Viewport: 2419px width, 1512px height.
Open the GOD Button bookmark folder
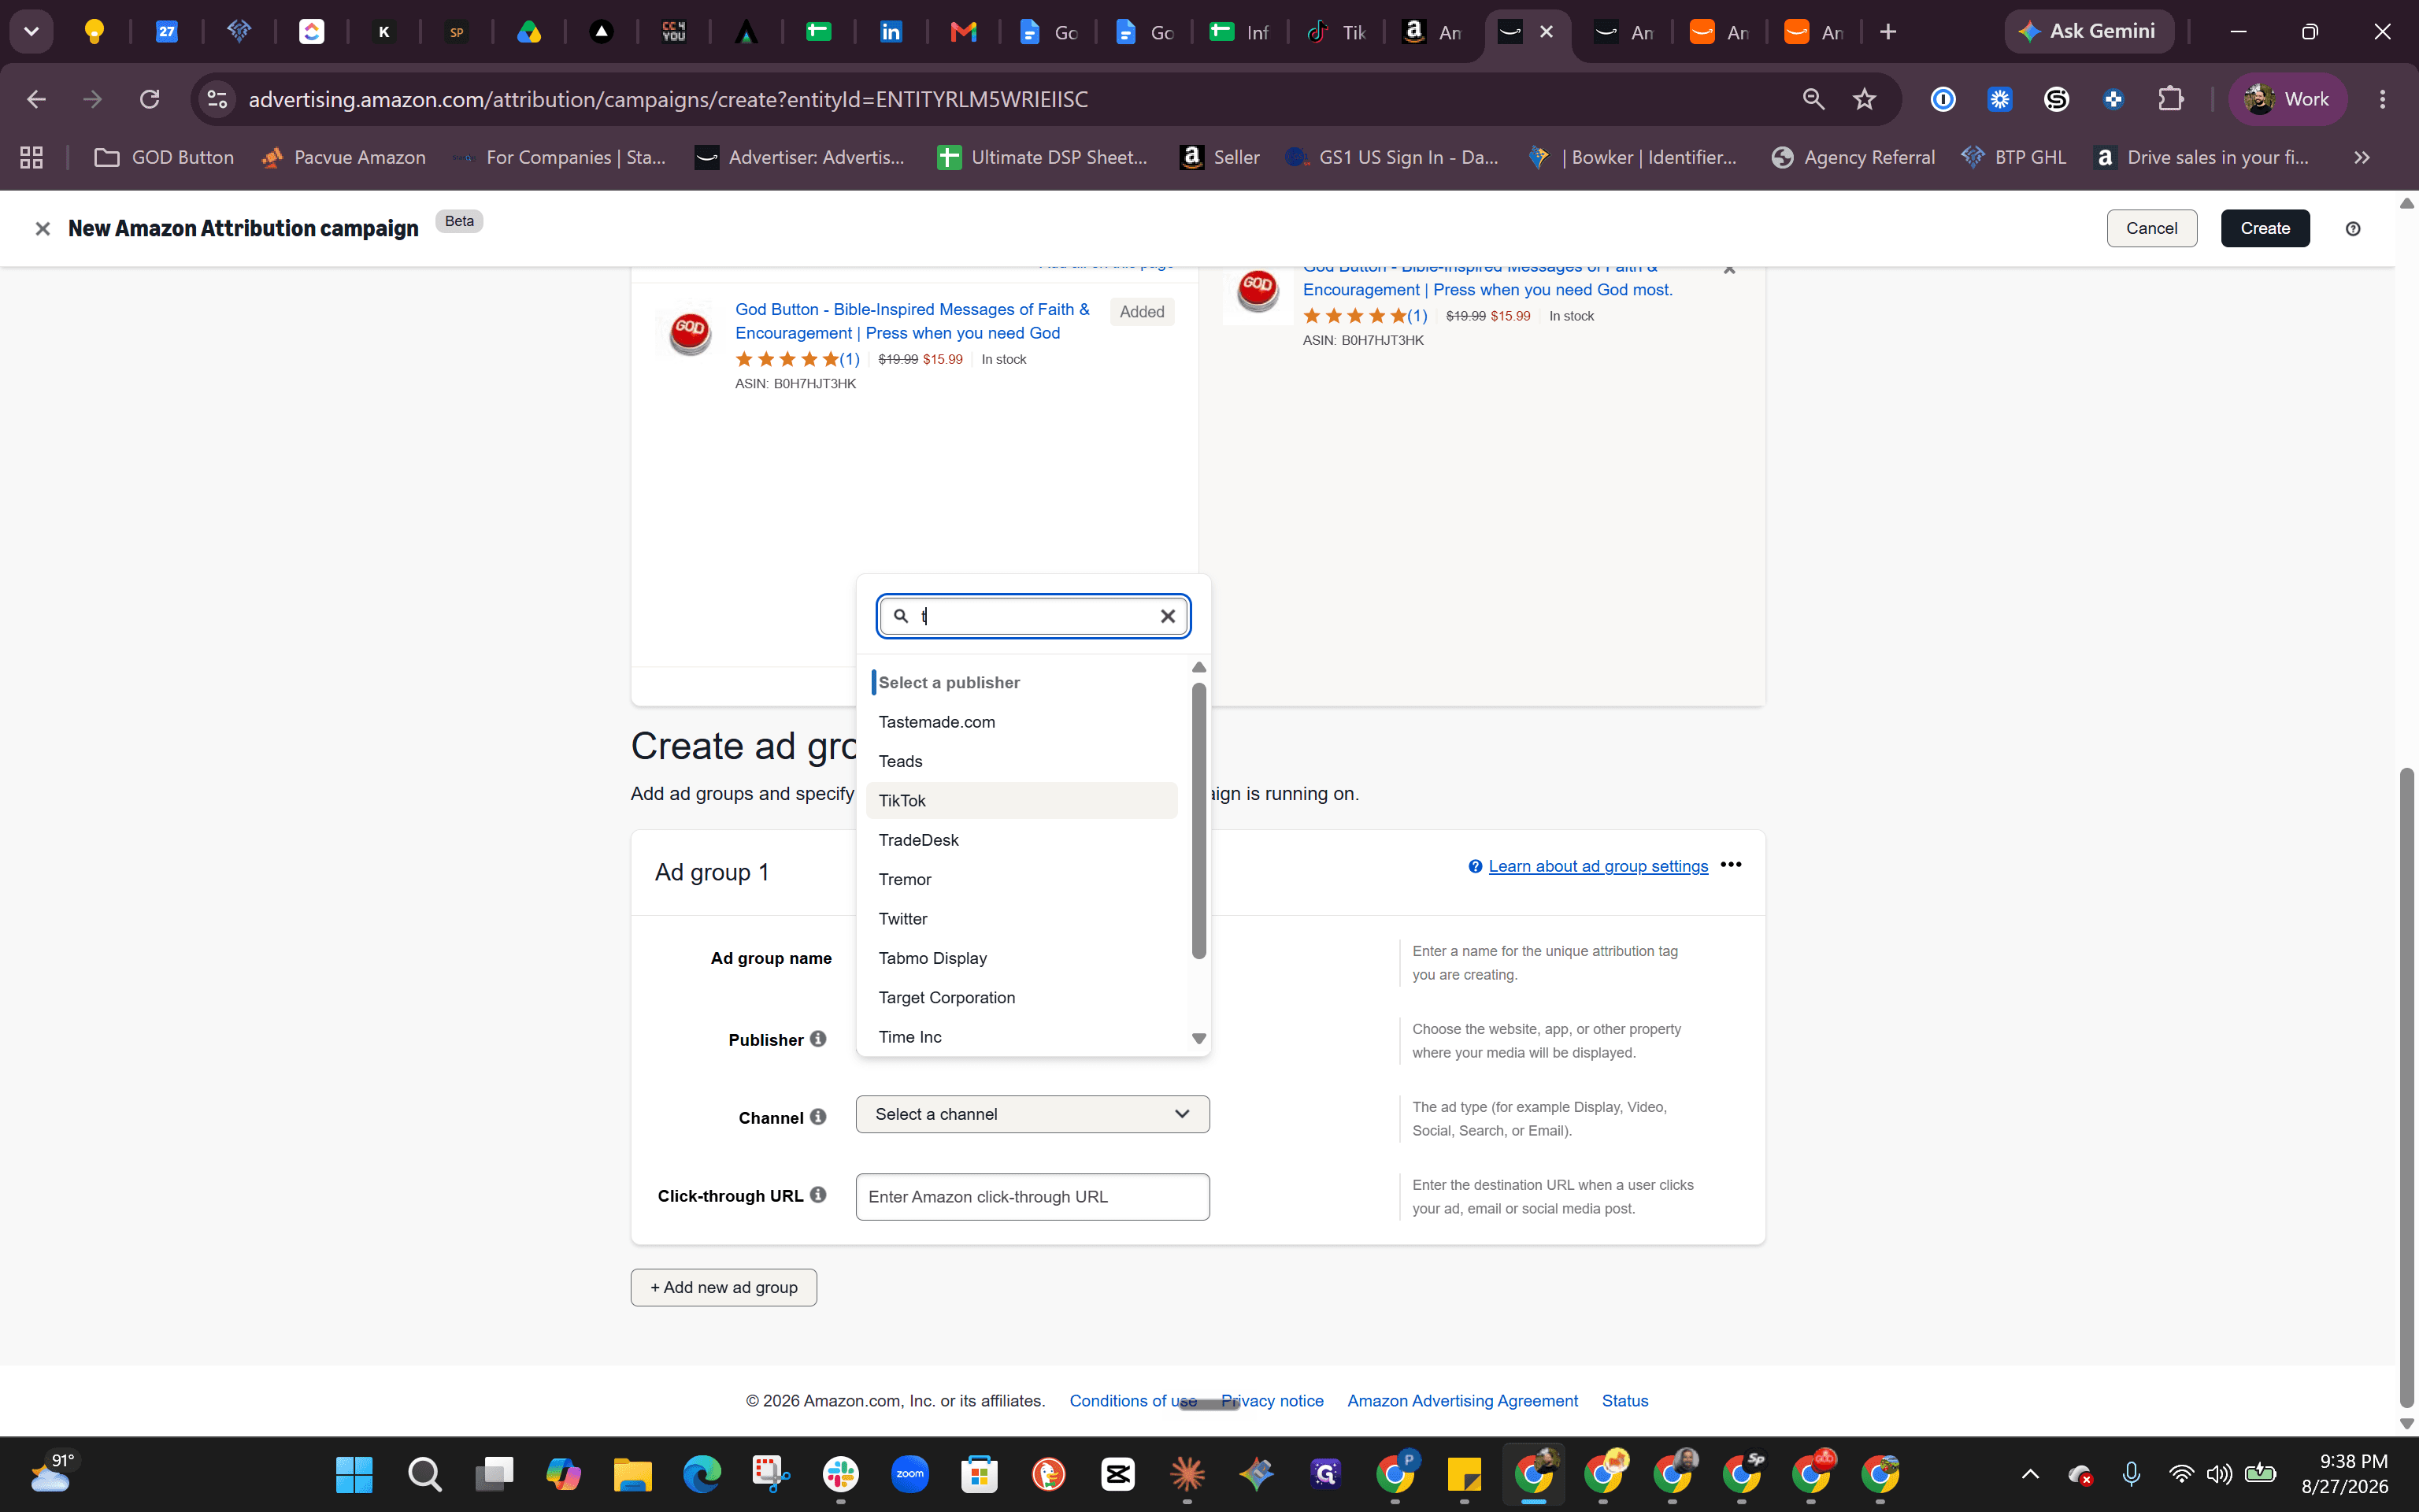pos(164,157)
